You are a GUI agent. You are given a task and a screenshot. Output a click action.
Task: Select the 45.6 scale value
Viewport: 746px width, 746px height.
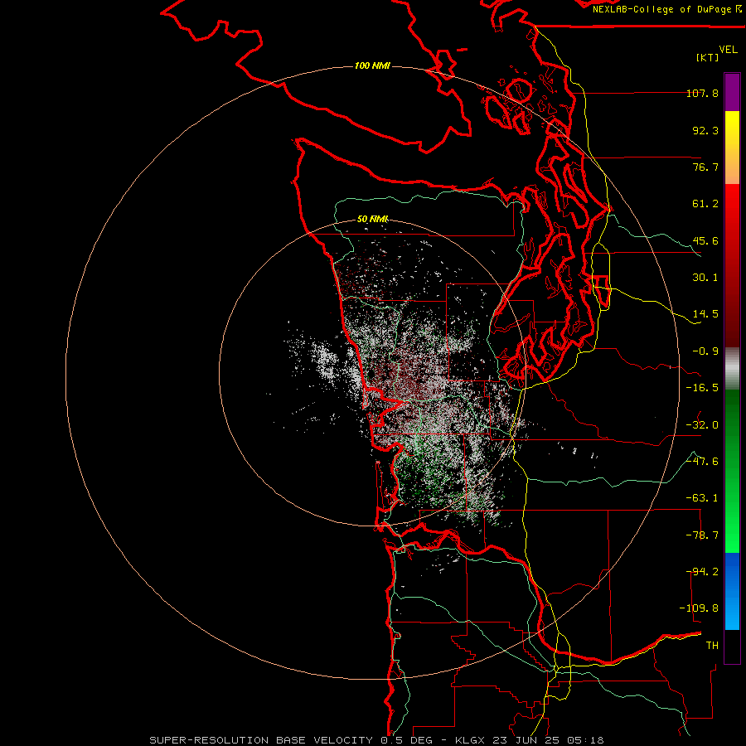(x=705, y=240)
